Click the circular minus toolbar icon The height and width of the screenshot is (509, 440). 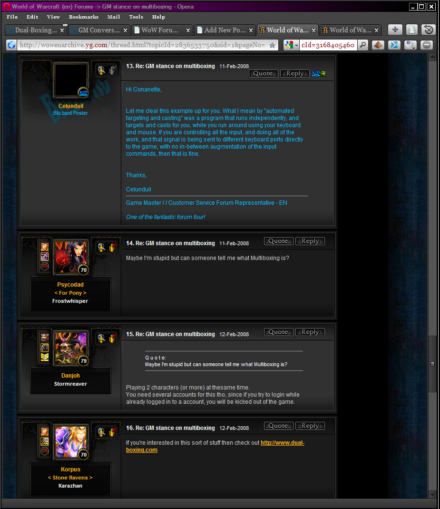click(x=427, y=45)
